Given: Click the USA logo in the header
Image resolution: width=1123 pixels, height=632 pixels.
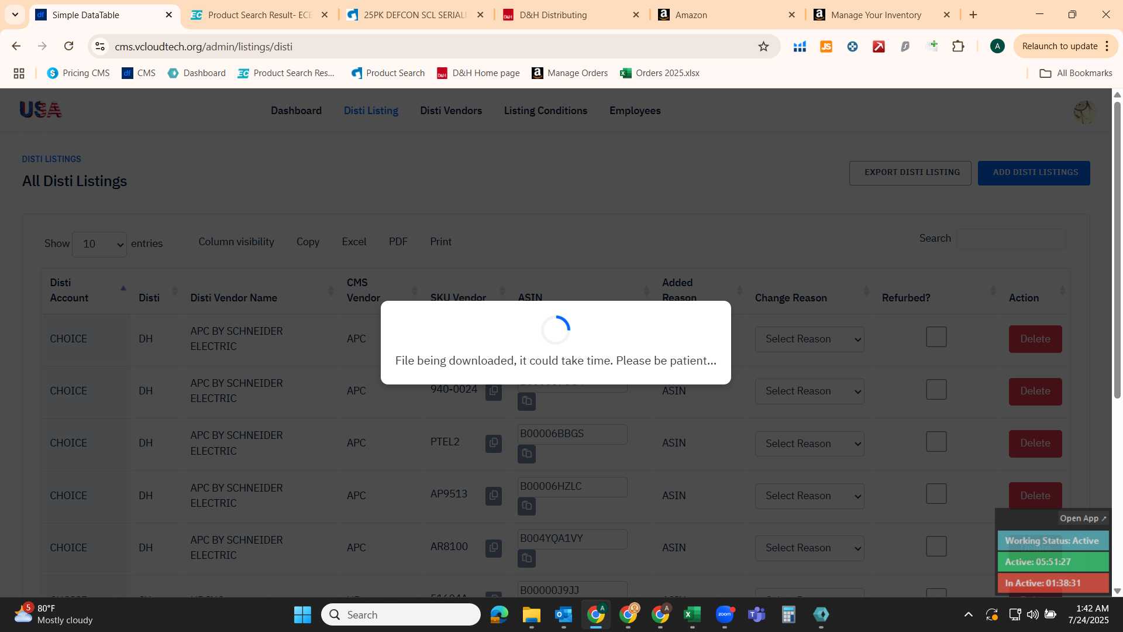Looking at the screenshot, I should pos(40,109).
